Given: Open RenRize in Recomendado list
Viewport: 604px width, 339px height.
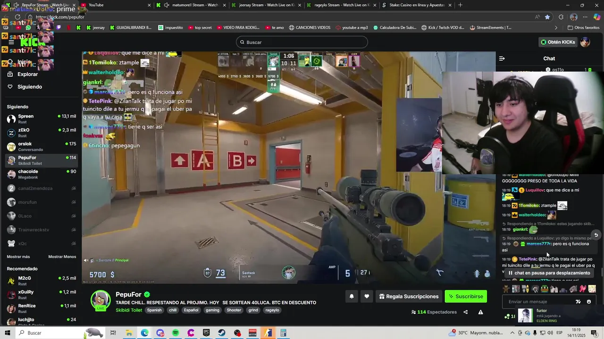Looking at the screenshot, I should (41, 308).
